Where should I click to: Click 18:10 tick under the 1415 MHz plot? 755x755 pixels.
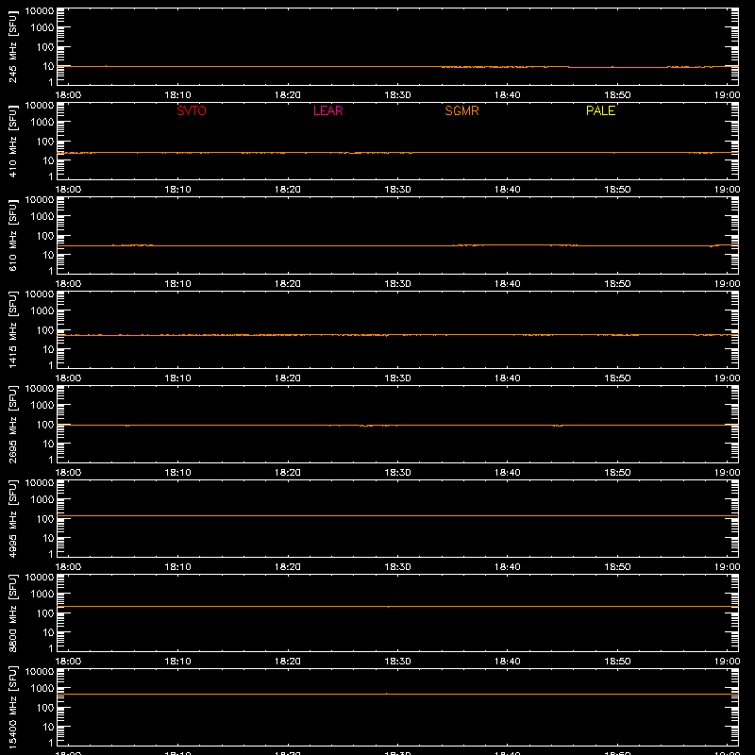tap(177, 378)
